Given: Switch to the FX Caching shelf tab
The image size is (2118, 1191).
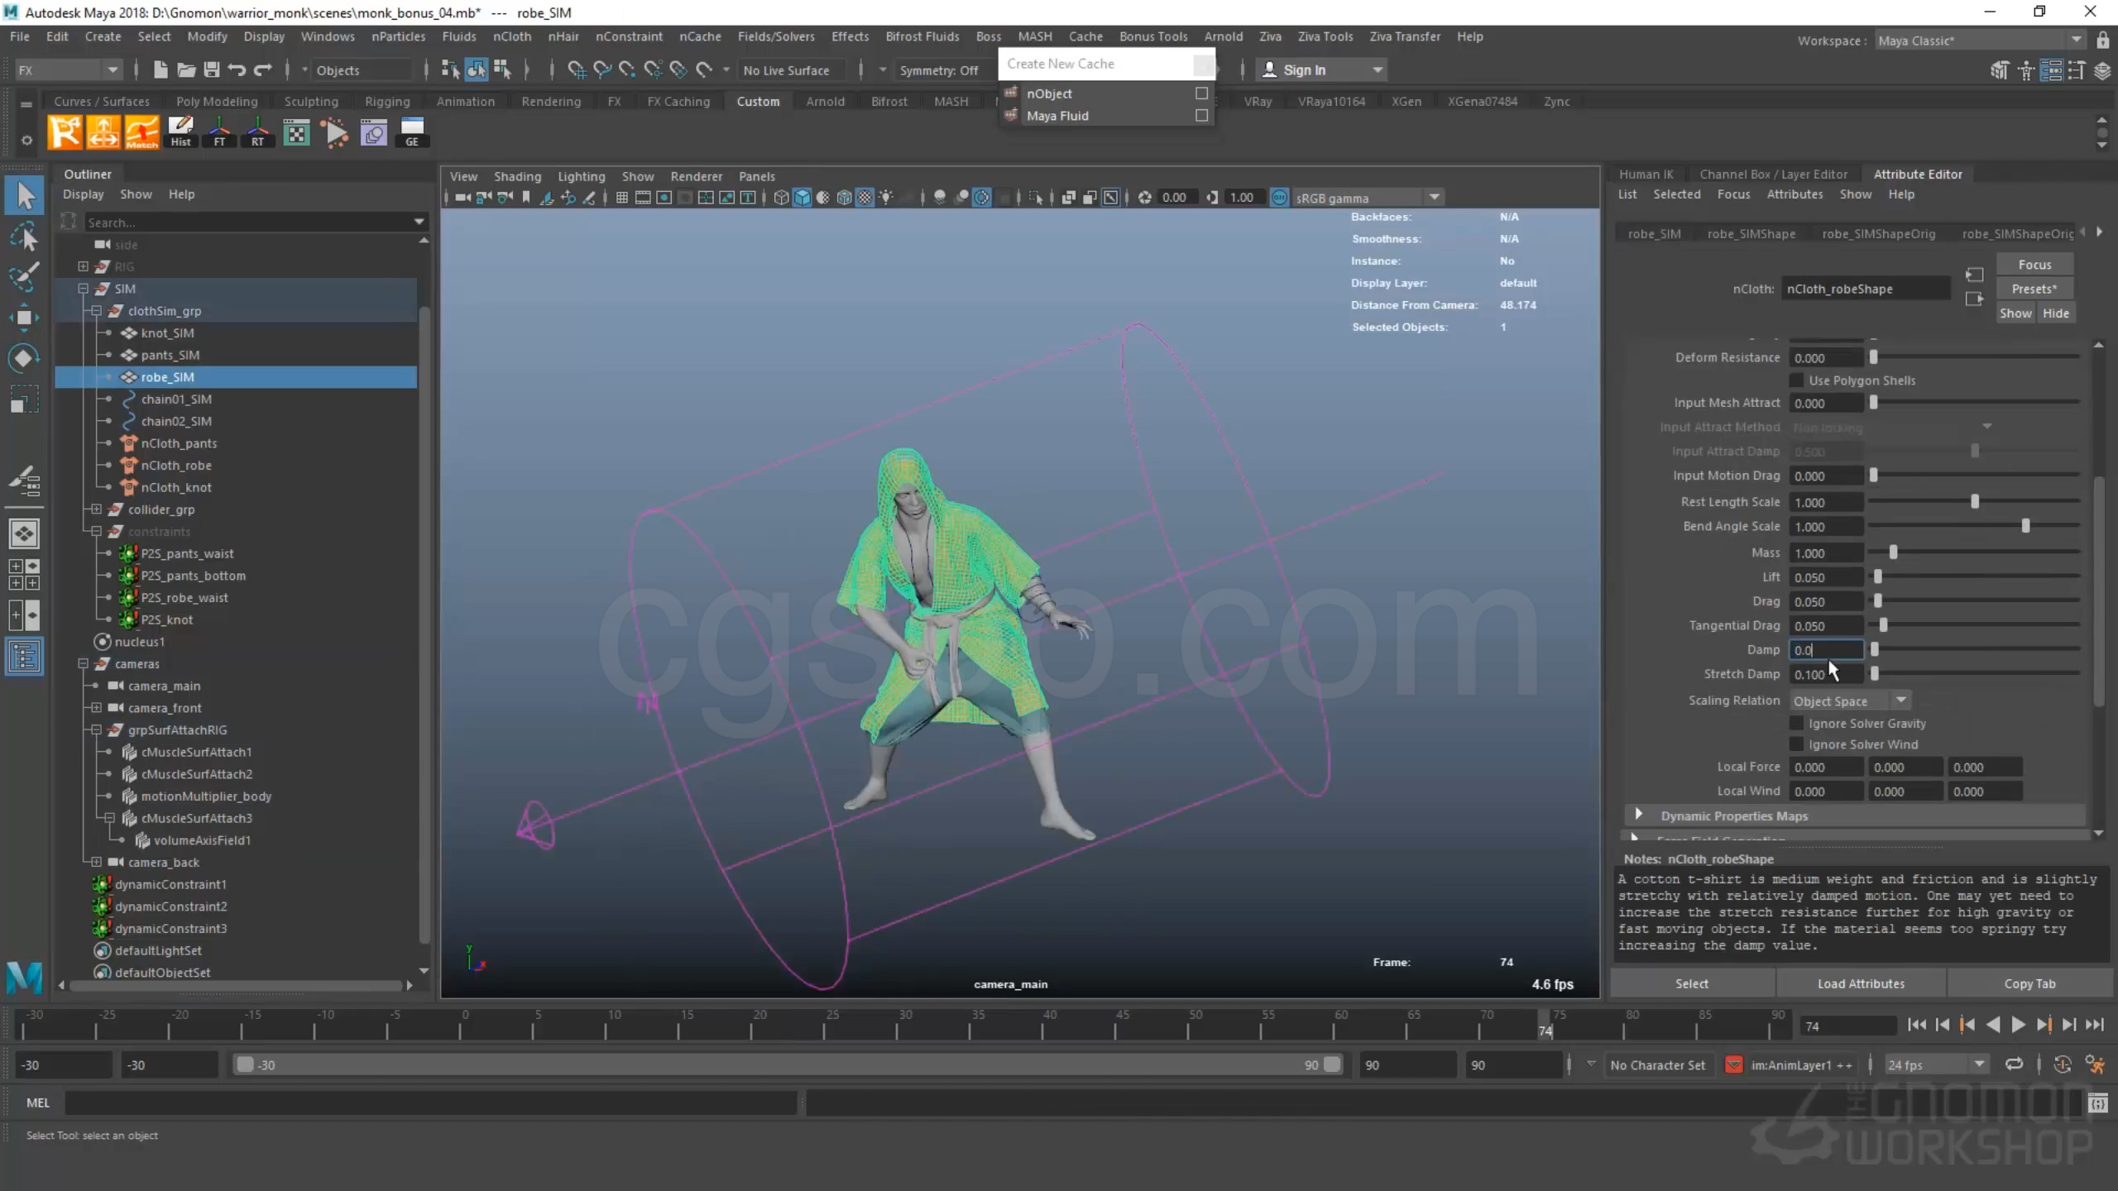Looking at the screenshot, I should 678,102.
